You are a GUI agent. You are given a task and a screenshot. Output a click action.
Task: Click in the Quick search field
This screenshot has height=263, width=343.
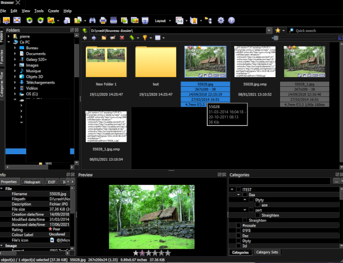pyautogui.click(x=316, y=31)
